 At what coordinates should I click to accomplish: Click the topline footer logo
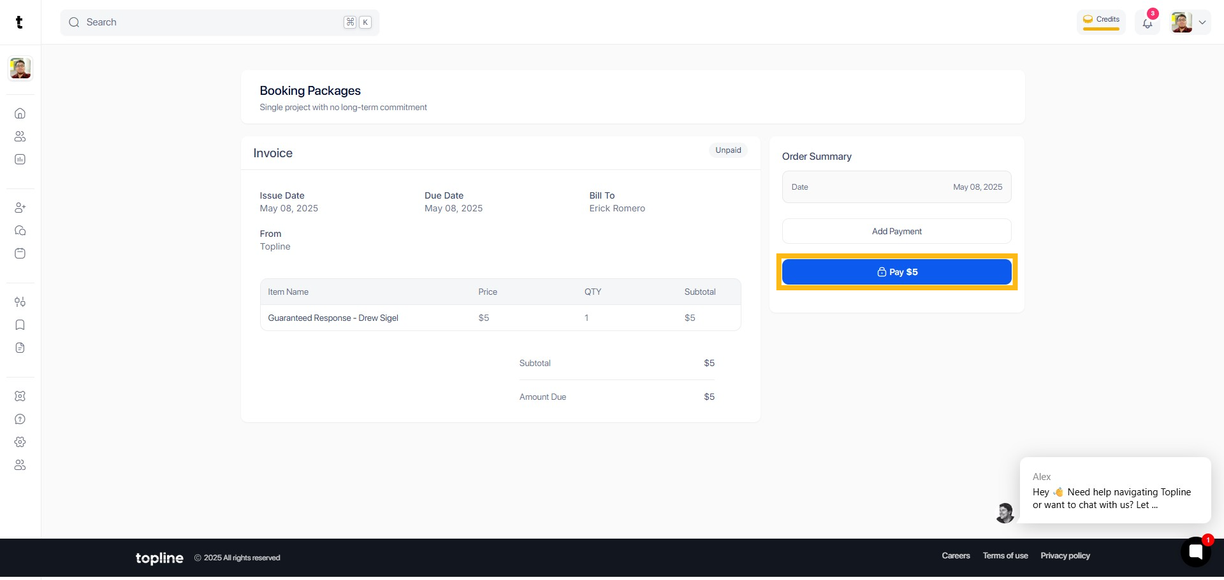tap(159, 558)
